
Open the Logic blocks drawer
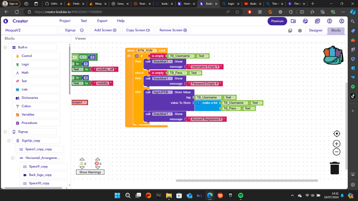click(36, 64)
